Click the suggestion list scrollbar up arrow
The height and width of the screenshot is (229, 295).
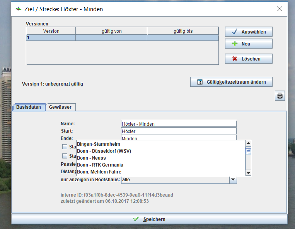point(249,143)
